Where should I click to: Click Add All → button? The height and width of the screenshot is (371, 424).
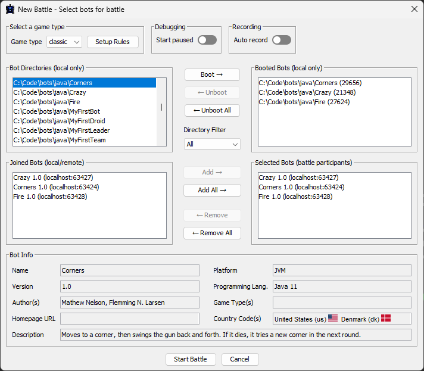(212, 190)
